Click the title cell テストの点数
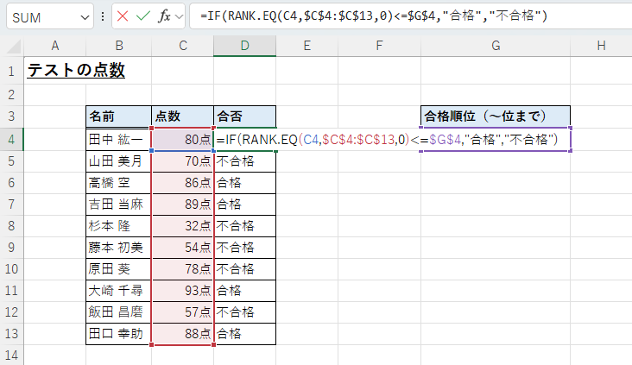 [x=76, y=71]
